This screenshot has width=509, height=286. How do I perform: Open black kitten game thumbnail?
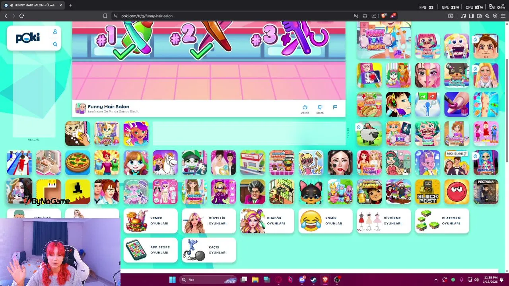pyautogui.click(x=311, y=191)
